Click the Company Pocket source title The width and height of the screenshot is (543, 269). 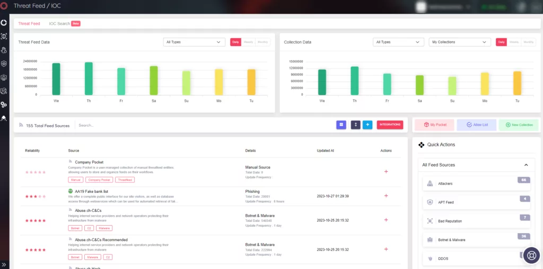pyautogui.click(x=89, y=162)
